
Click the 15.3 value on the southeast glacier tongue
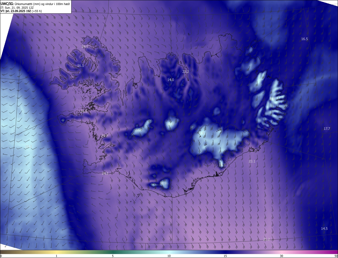(x=222, y=165)
